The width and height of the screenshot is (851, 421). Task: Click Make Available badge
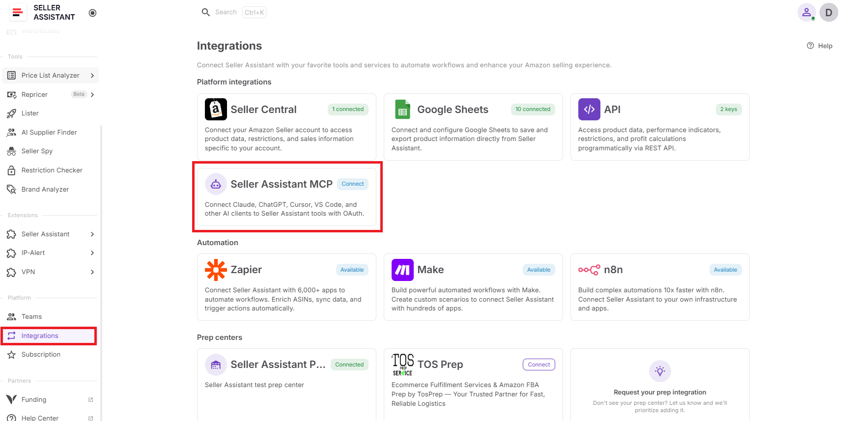[x=539, y=270]
